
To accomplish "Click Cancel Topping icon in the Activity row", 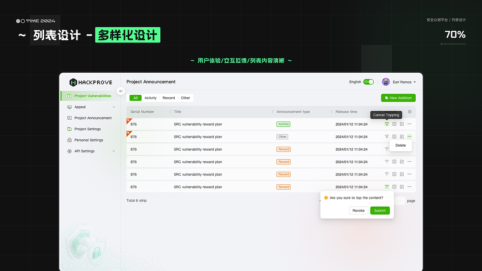I will (x=387, y=124).
